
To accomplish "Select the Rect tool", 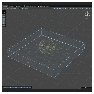I will (x=4, y=22).
